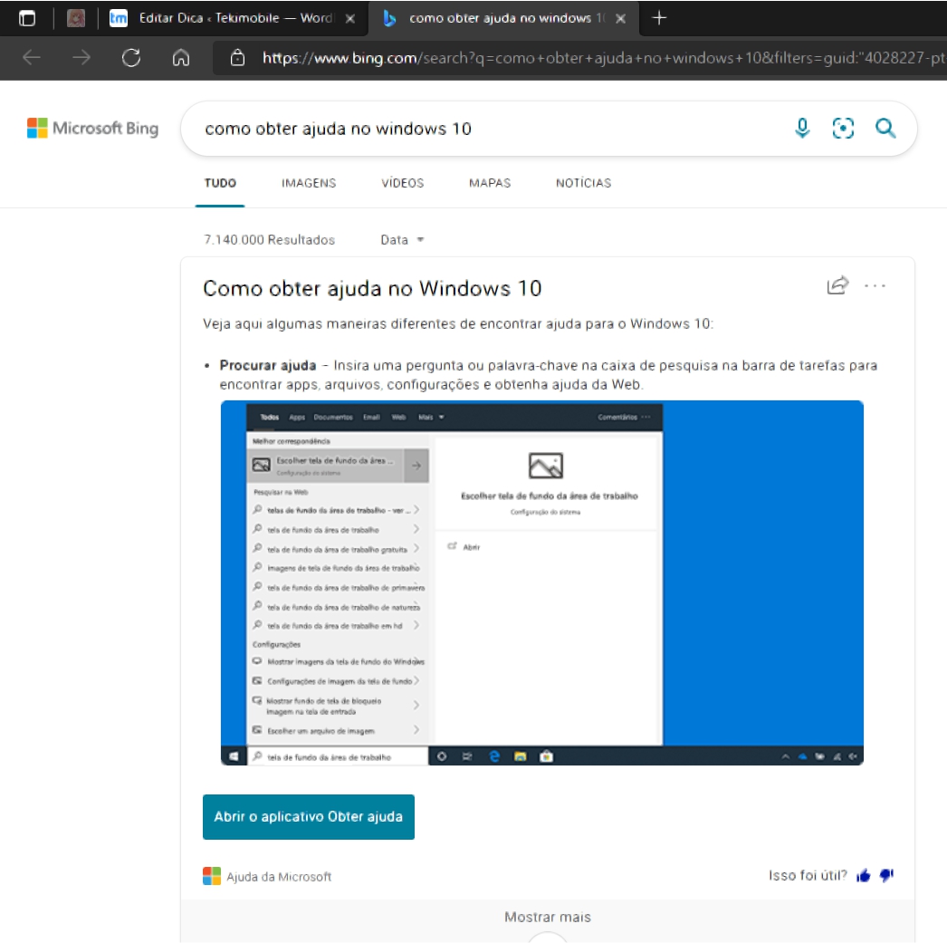Go forward to next page

click(81, 58)
